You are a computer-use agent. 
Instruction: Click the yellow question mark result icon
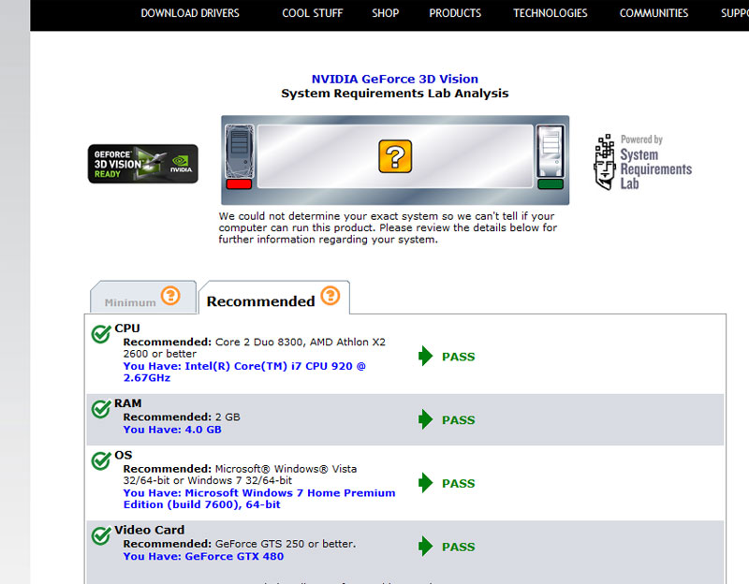[x=395, y=156]
